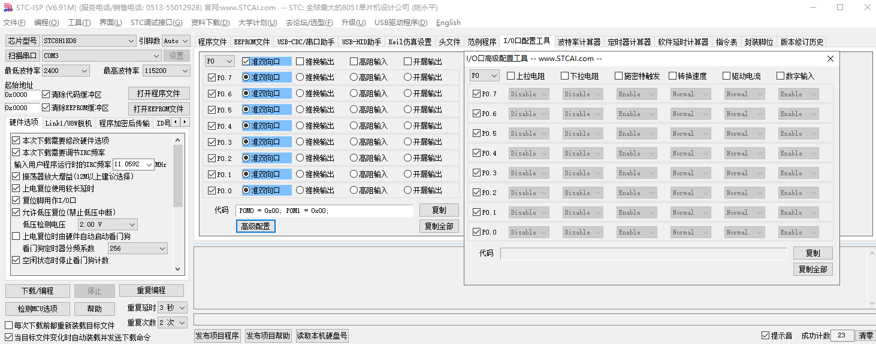Open the 资料下载(D) menu
This screenshot has width=876, height=344.
(x=210, y=23)
